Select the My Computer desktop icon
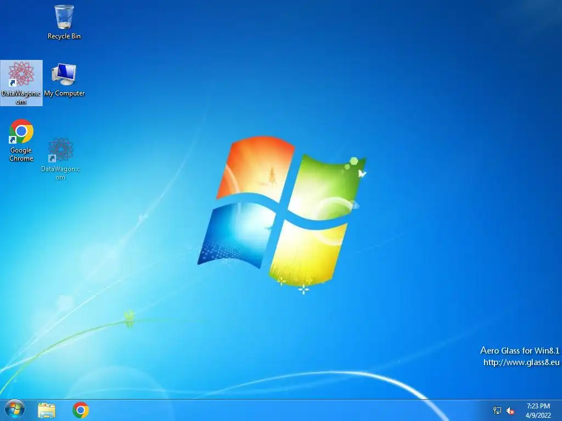 pos(64,80)
